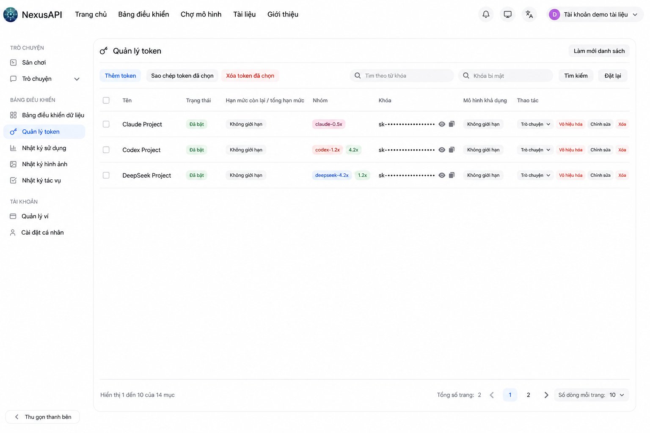Focus the Khóa bí mật field
The height and width of the screenshot is (433, 650).
coord(506,76)
